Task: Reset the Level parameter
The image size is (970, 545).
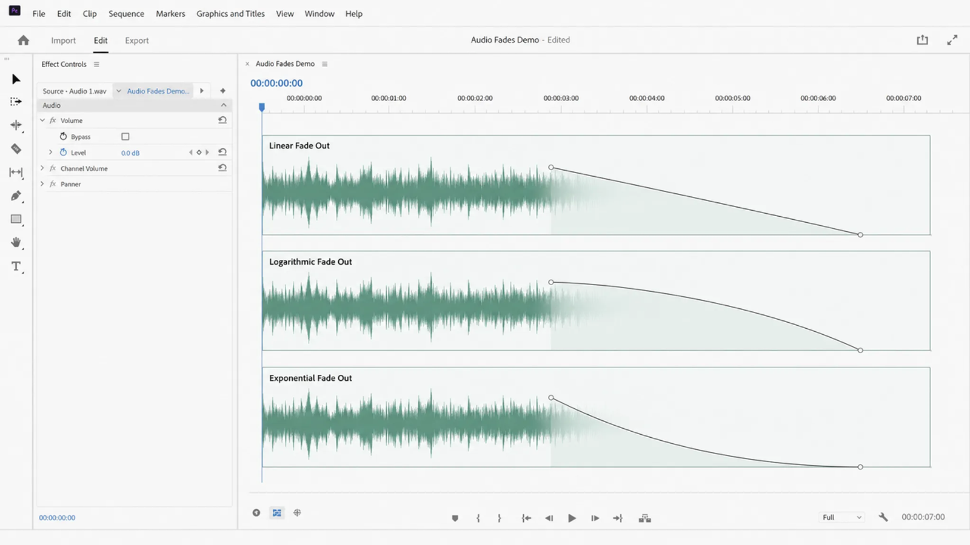Action: pos(222,152)
